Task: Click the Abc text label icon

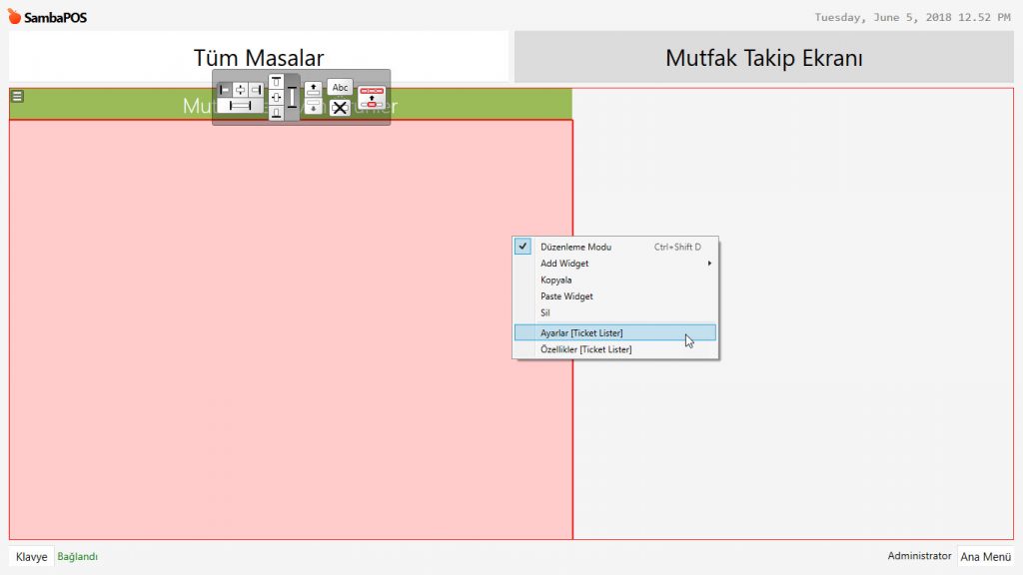Action: tap(341, 88)
